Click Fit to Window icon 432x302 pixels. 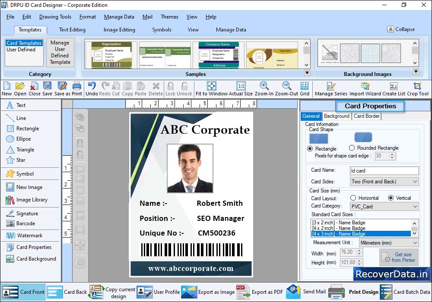212,89
